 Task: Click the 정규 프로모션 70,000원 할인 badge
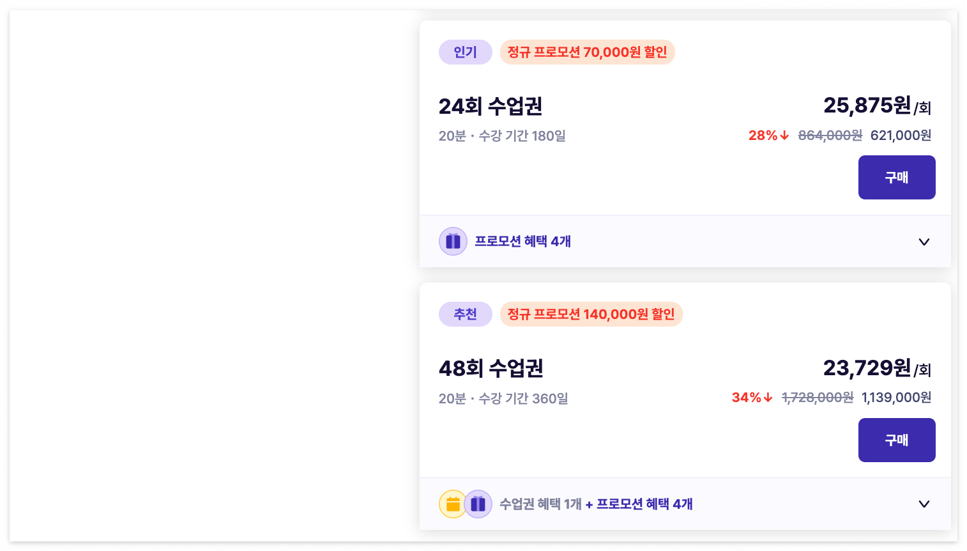click(x=587, y=52)
